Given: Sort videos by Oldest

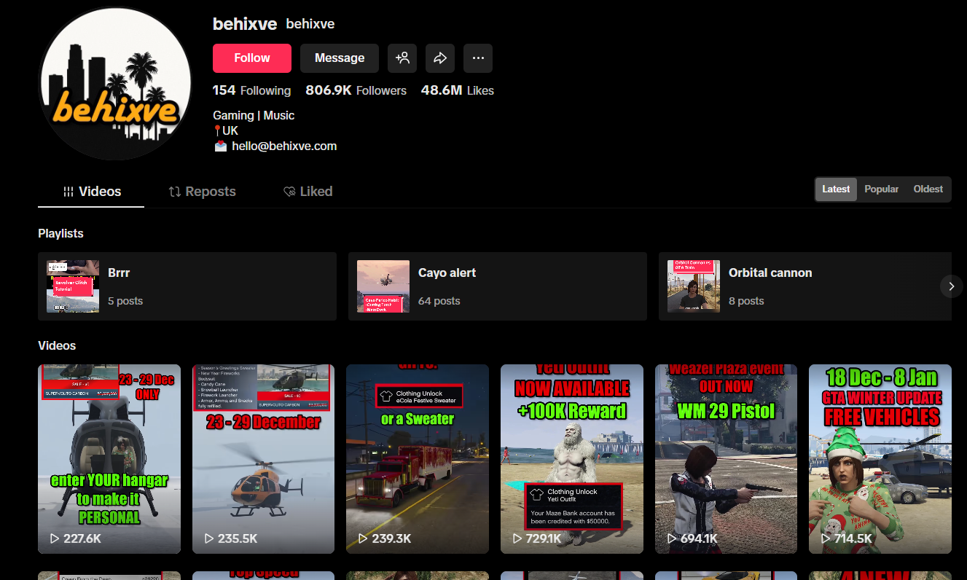Looking at the screenshot, I should tap(928, 189).
